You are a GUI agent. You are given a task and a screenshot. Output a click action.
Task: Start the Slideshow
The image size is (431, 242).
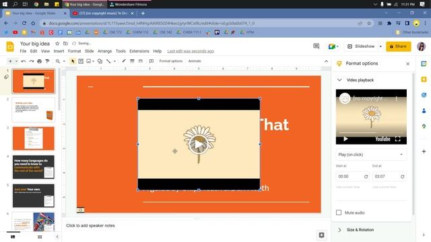click(x=361, y=46)
